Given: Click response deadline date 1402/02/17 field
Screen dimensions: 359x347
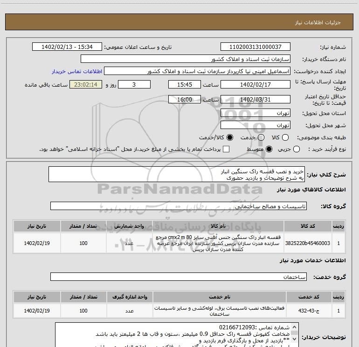Looking at the screenshot, I should [x=255, y=84].
